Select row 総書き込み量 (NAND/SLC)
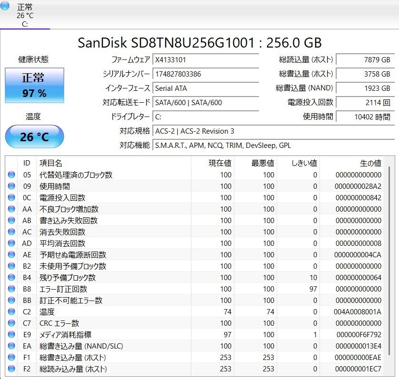Image resolution: width=399 pixels, height=379 pixels. (x=195, y=346)
